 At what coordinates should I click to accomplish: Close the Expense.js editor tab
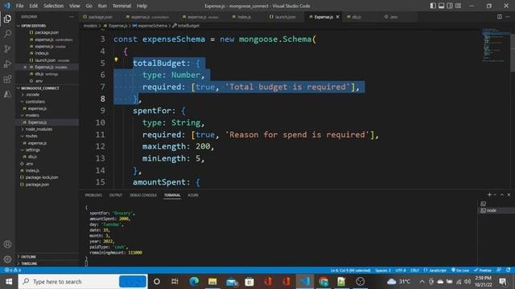point(337,17)
